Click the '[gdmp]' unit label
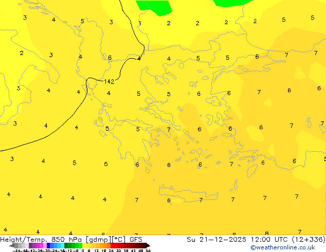This screenshot has height=252, width=326. click(x=99, y=240)
